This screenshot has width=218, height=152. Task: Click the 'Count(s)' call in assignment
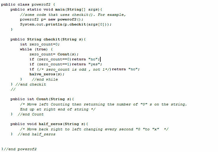67,54
